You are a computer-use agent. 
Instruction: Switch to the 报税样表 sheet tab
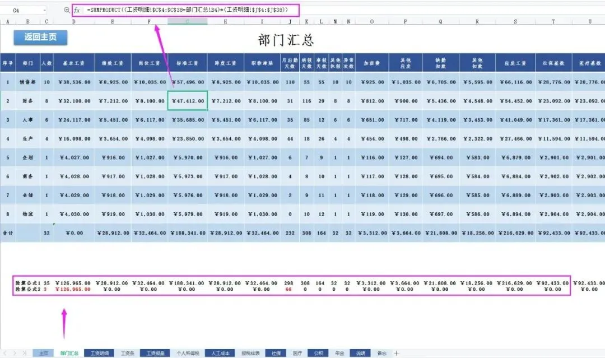250,353
